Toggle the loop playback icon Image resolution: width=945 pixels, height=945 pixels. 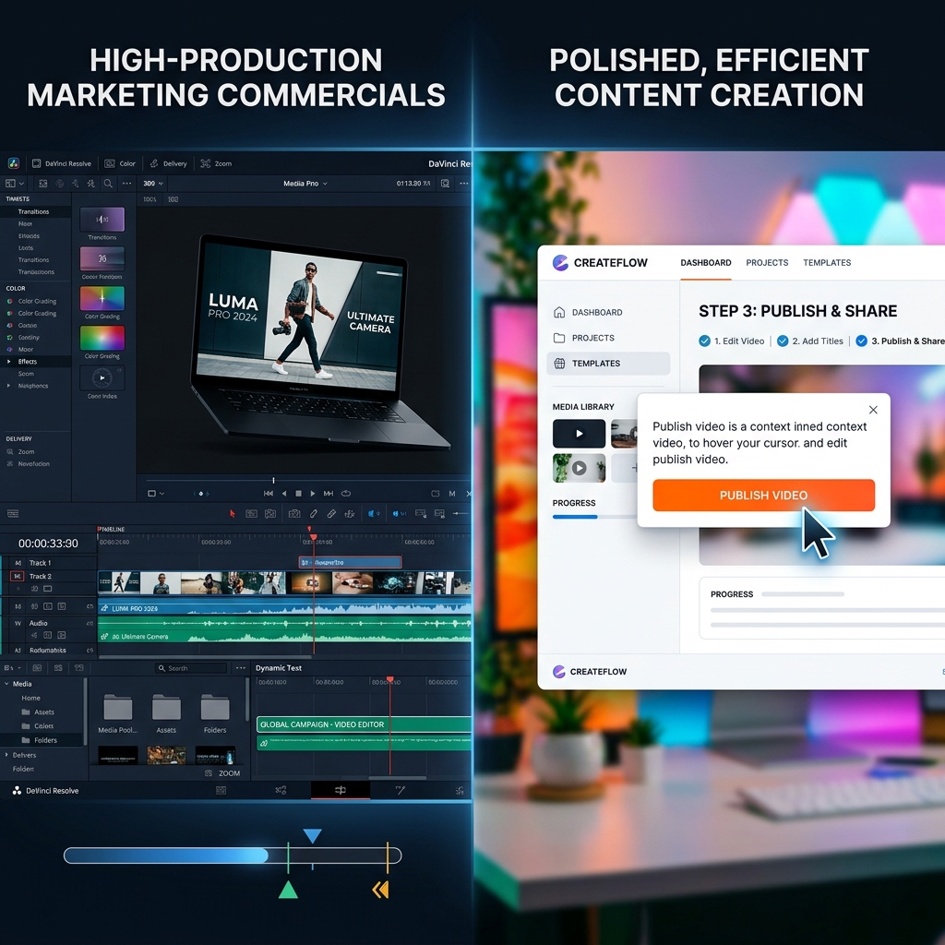[346, 494]
